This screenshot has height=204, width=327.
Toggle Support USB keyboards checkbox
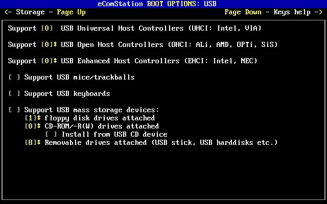pyautogui.click(x=14, y=93)
